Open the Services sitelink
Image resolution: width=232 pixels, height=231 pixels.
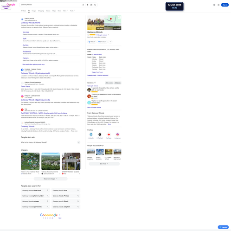click(26, 32)
